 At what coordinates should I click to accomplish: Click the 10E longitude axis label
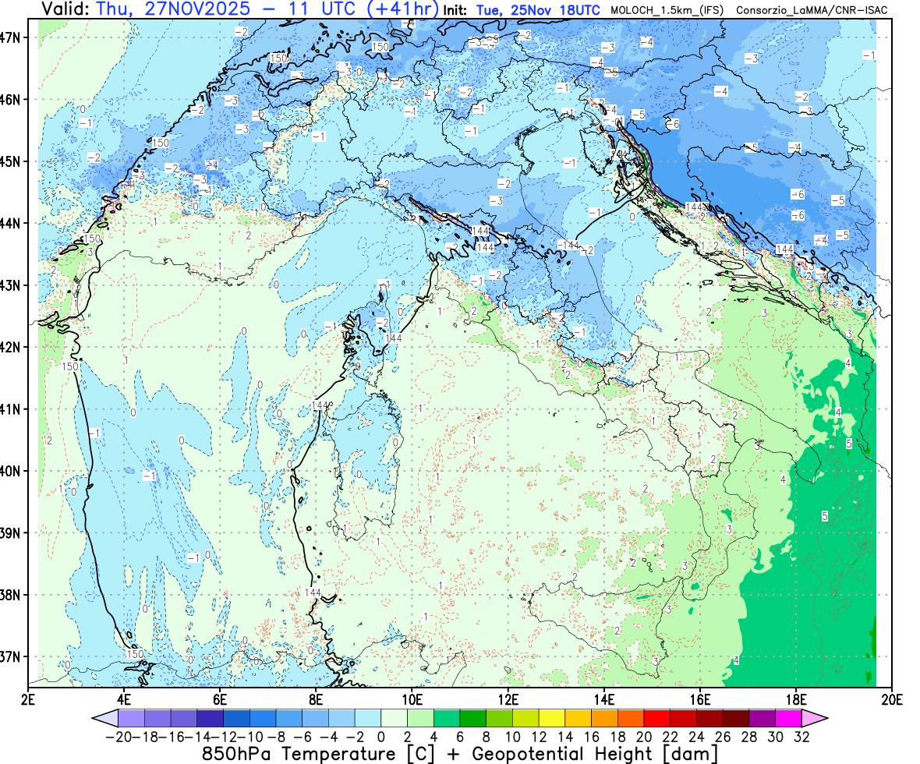click(412, 698)
